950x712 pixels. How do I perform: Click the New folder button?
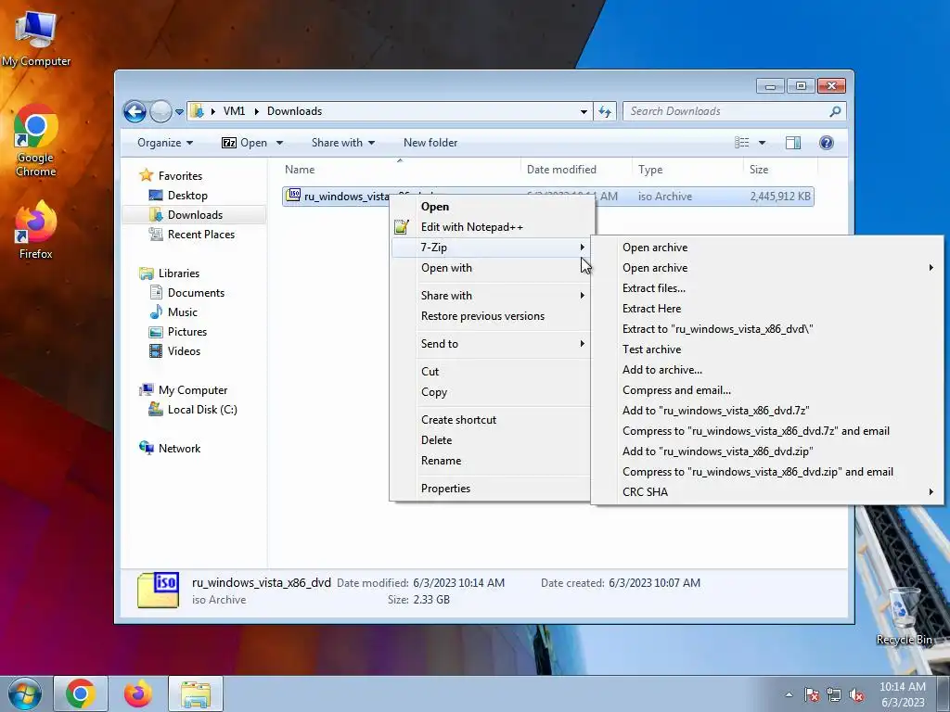tap(430, 142)
